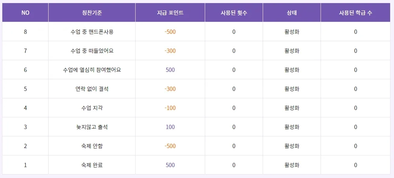Viewport: 394px width, 178px height.
Task: Click the 상태 column header
Action: 292,12
